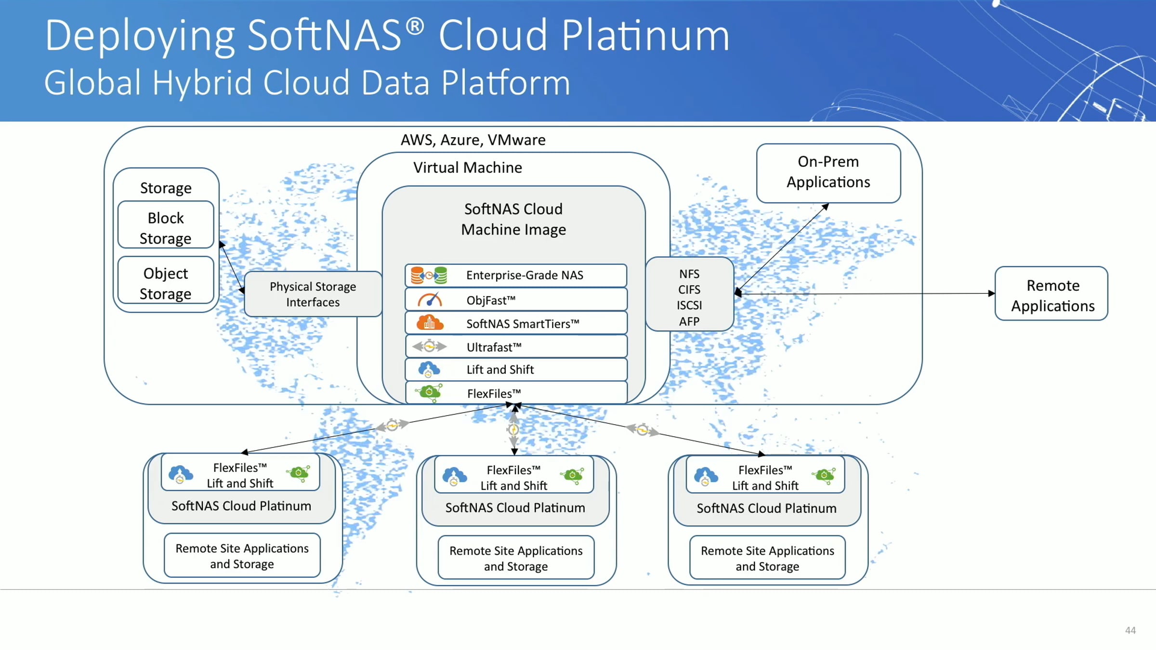Click the slide number 44
This screenshot has height=650, width=1156.
(x=1130, y=630)
